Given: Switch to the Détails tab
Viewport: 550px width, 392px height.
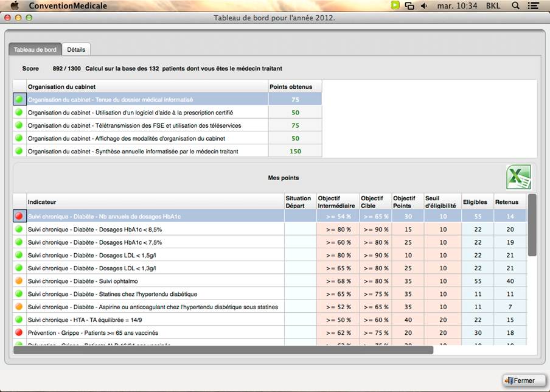Looking at the screenshot, I should point(76,49).
